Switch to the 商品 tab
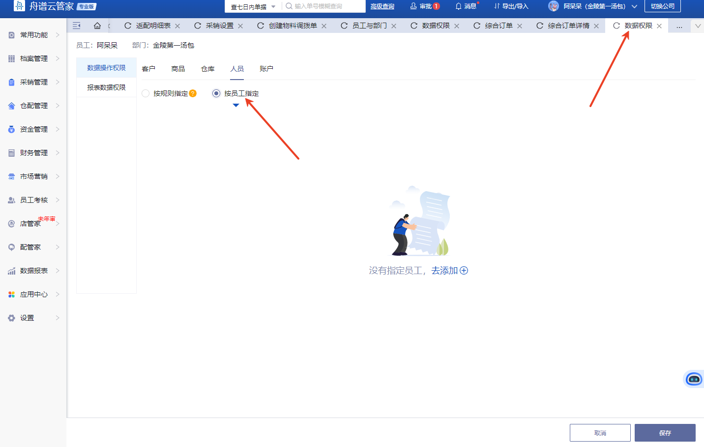704x447 pixels. click(178, 69)
